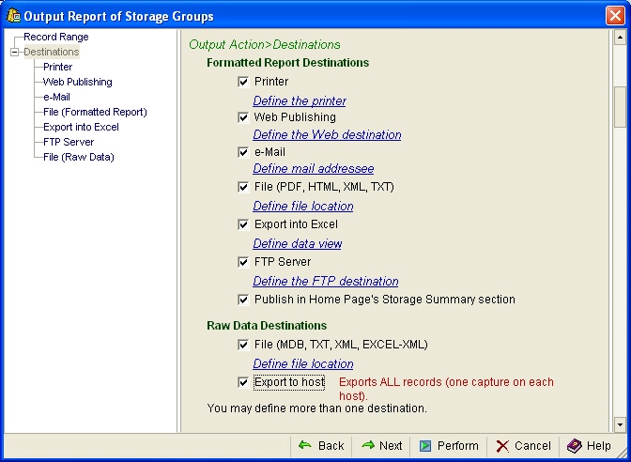Screen dimensions: 631x462
Task: Disable the FTP Server checkbox
Action: (243, 262)
